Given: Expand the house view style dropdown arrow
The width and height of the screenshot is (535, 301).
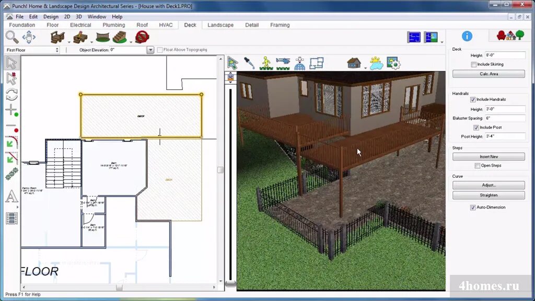Looking at the screenshot, I should [x=365, y=66].
